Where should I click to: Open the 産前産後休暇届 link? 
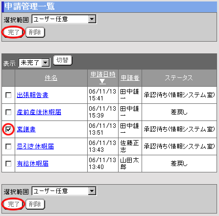[x=39, y=112]
